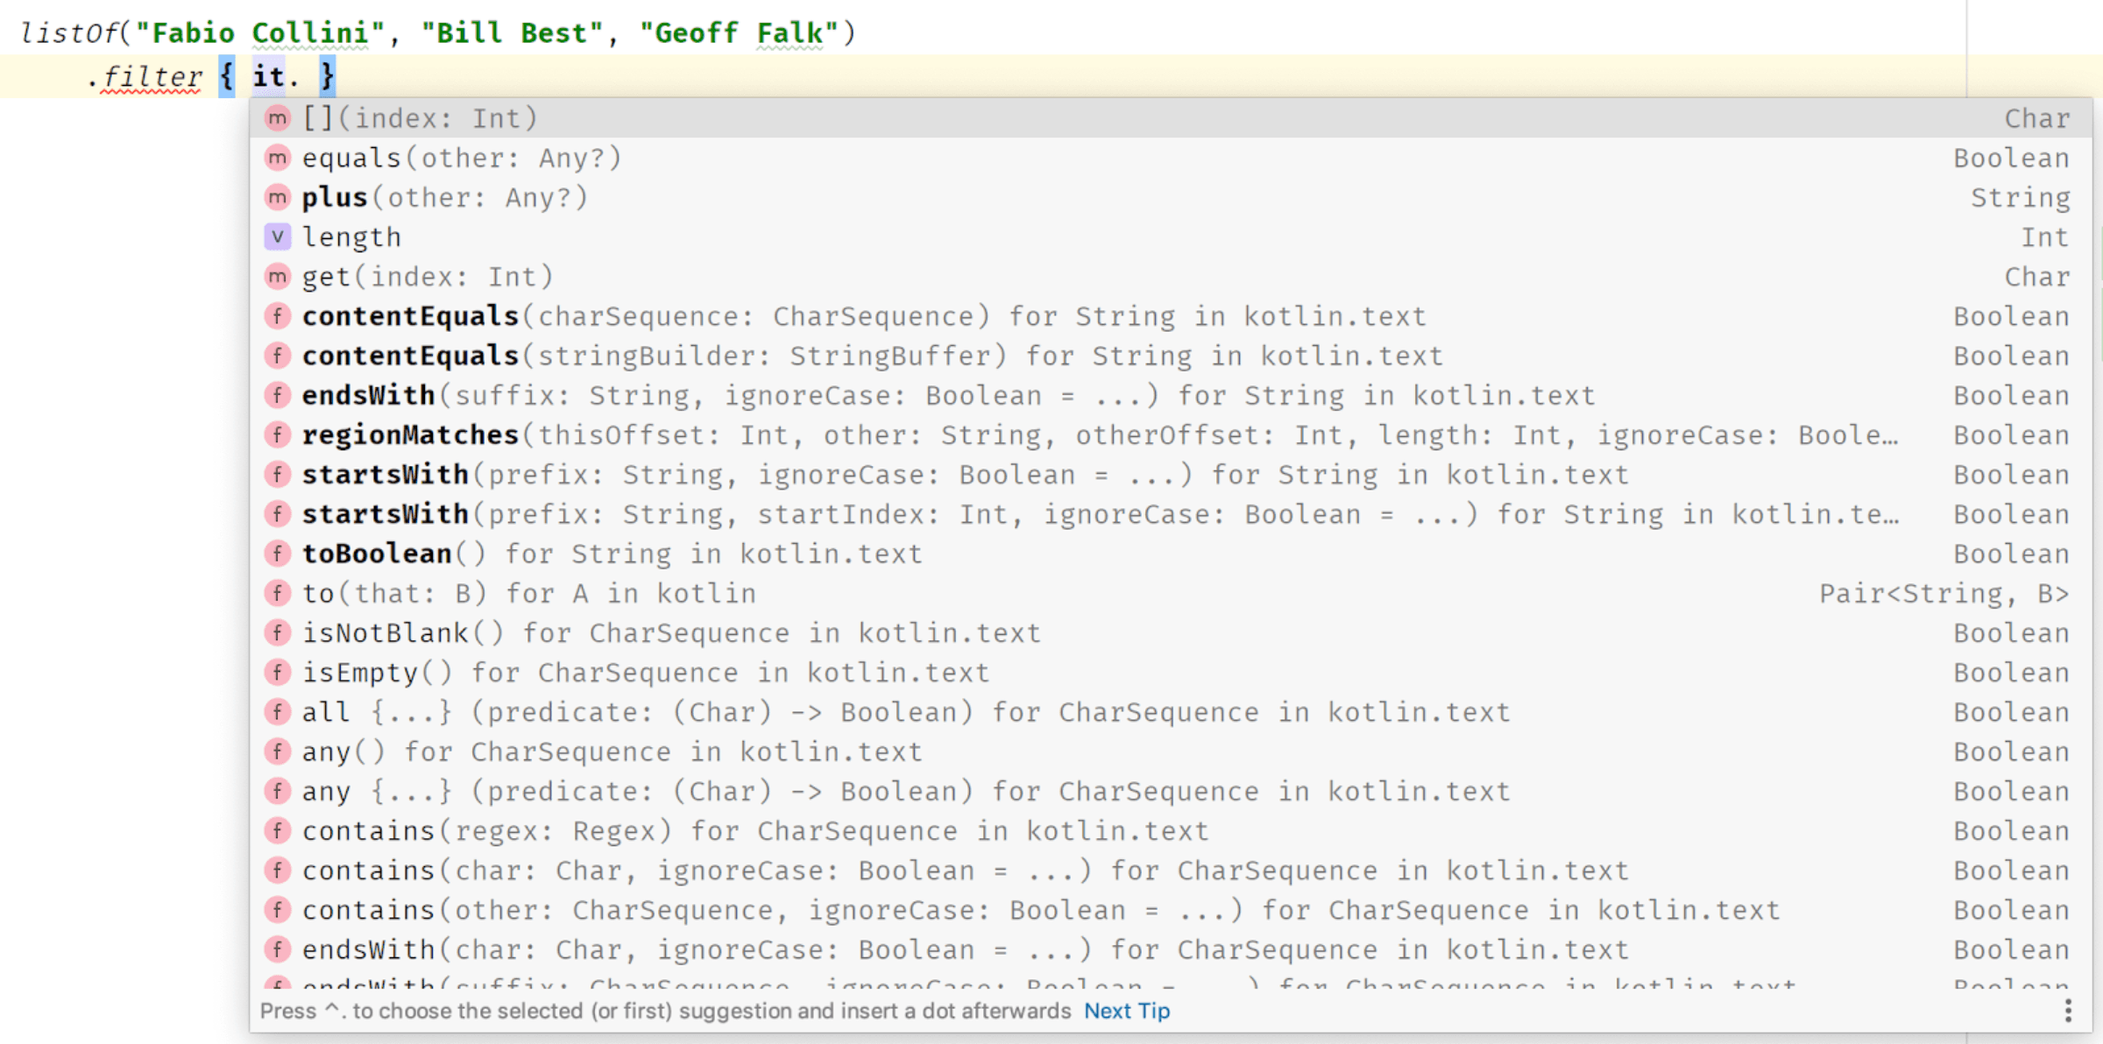Open the Next Tip link
2103x1044 pixels.
[x=1126, y=1011]
